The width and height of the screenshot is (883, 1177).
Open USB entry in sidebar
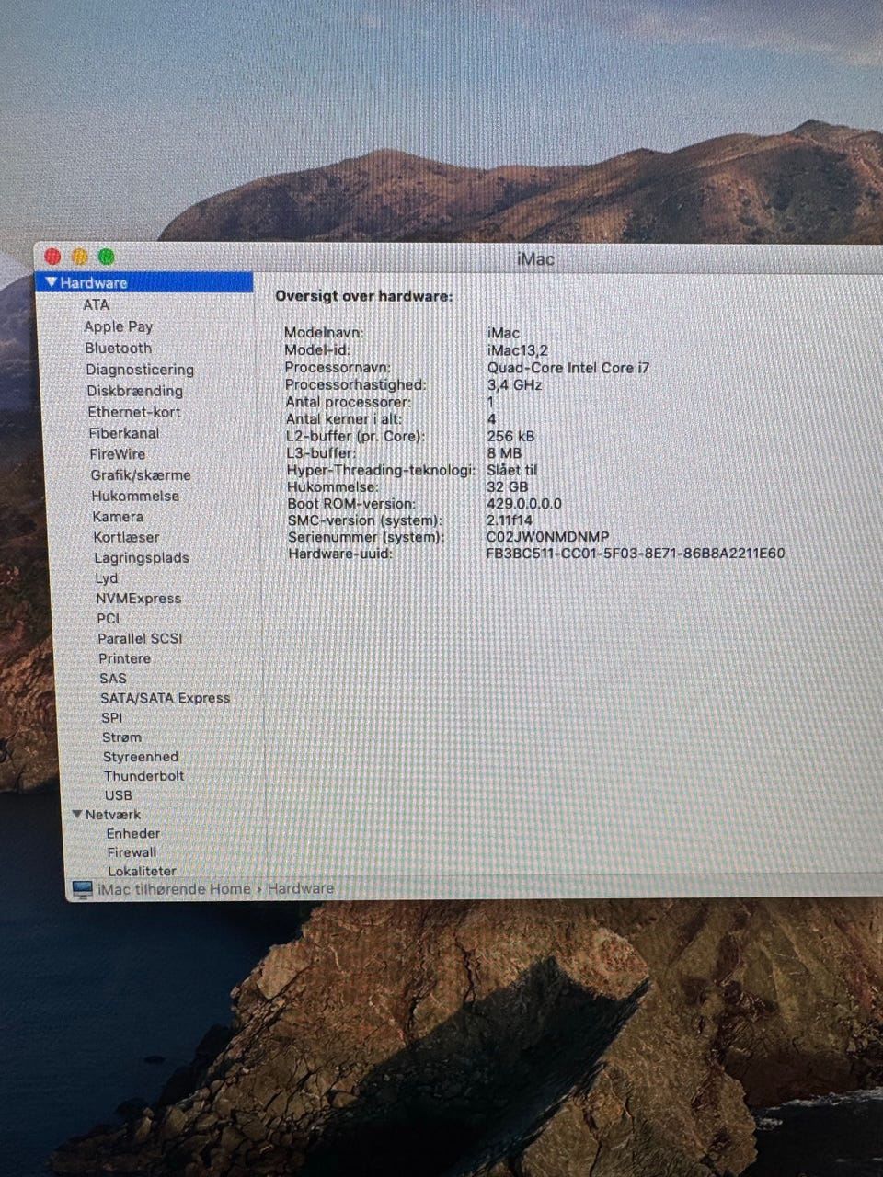[119, 795]
